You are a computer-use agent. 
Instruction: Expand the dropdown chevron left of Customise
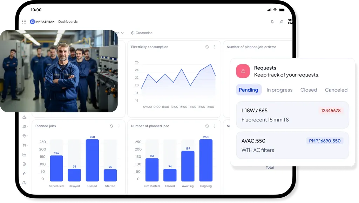pos(122,33)
